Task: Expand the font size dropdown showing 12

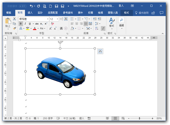Action: [x=57, y=19]
